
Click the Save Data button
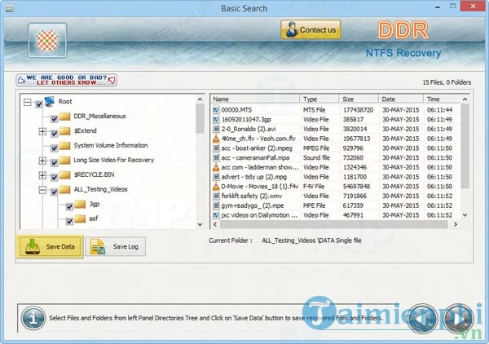point(50,246)
